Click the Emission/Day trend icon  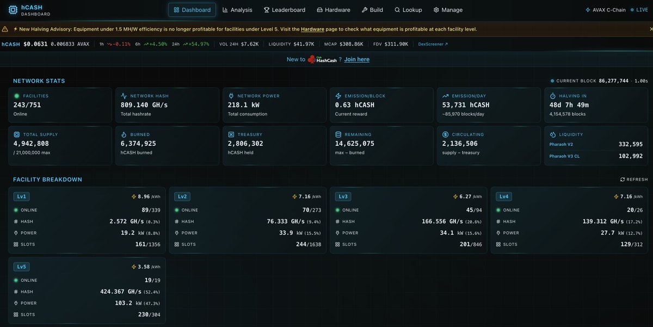(x=446, y=96)
